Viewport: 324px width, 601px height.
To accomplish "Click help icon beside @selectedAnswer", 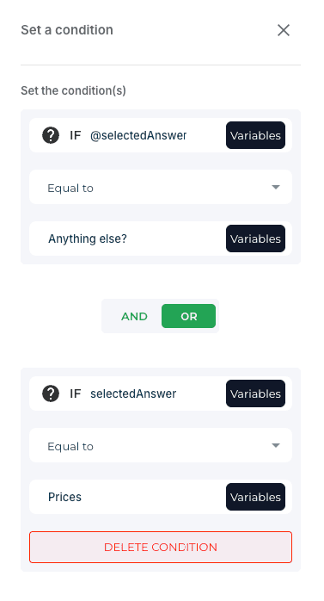I will point(51,135).
